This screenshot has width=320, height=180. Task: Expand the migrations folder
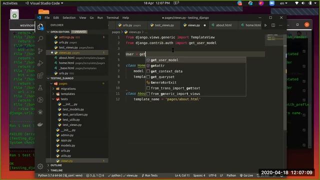tap(53, 89)
